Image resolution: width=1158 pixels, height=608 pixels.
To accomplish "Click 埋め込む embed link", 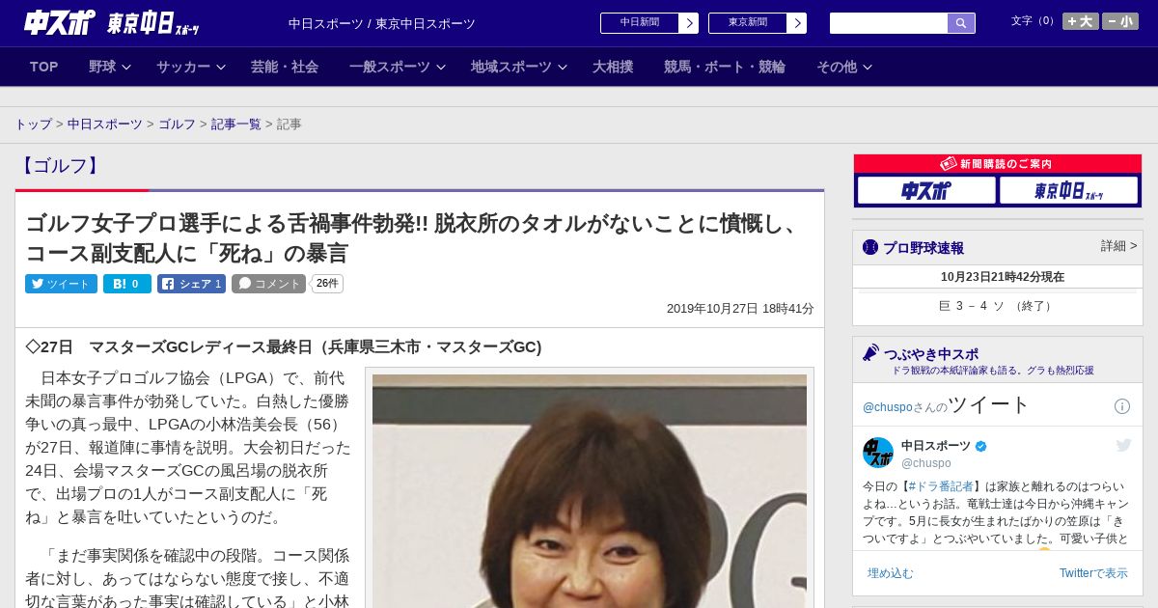I will (x=890, y=573).
